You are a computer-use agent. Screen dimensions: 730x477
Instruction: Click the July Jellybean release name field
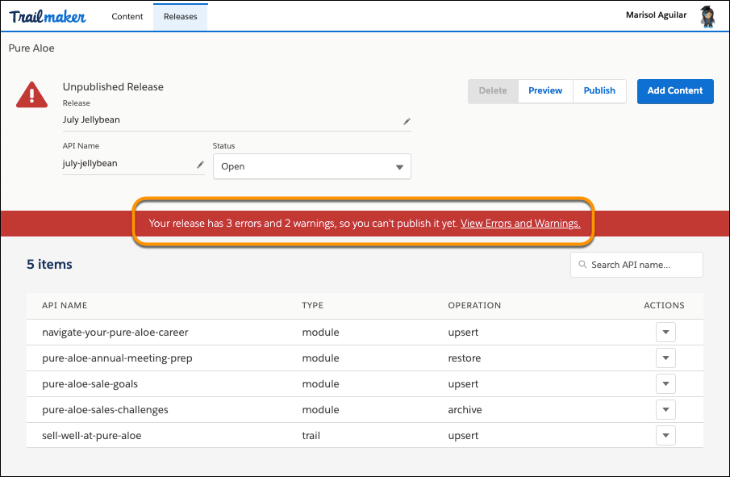236,120
